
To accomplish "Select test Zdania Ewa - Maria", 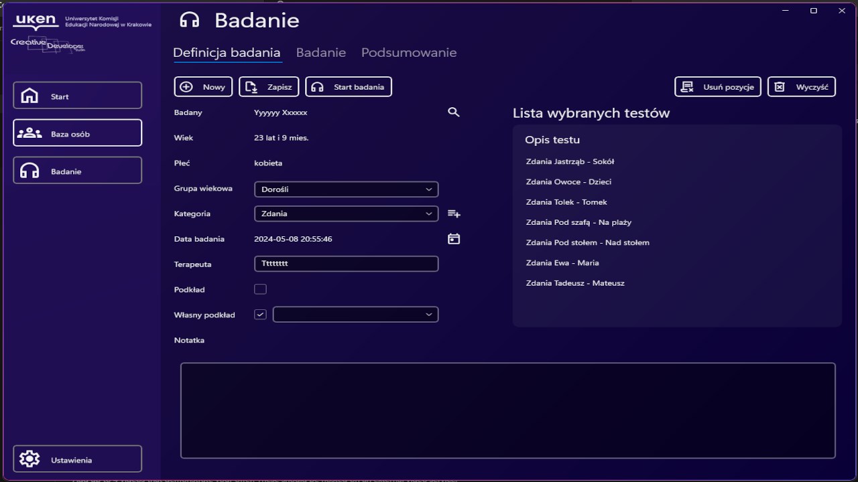I will 562,263.
